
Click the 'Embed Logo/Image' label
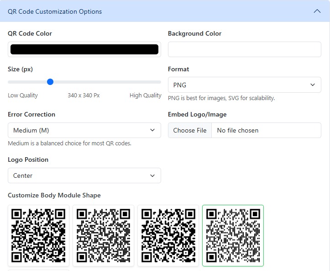tap(197, 114)
